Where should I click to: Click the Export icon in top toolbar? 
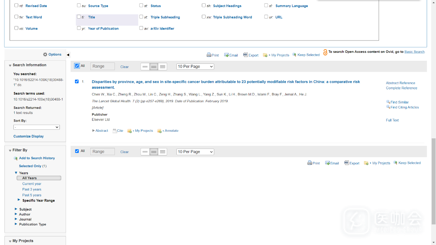[246, 55]
